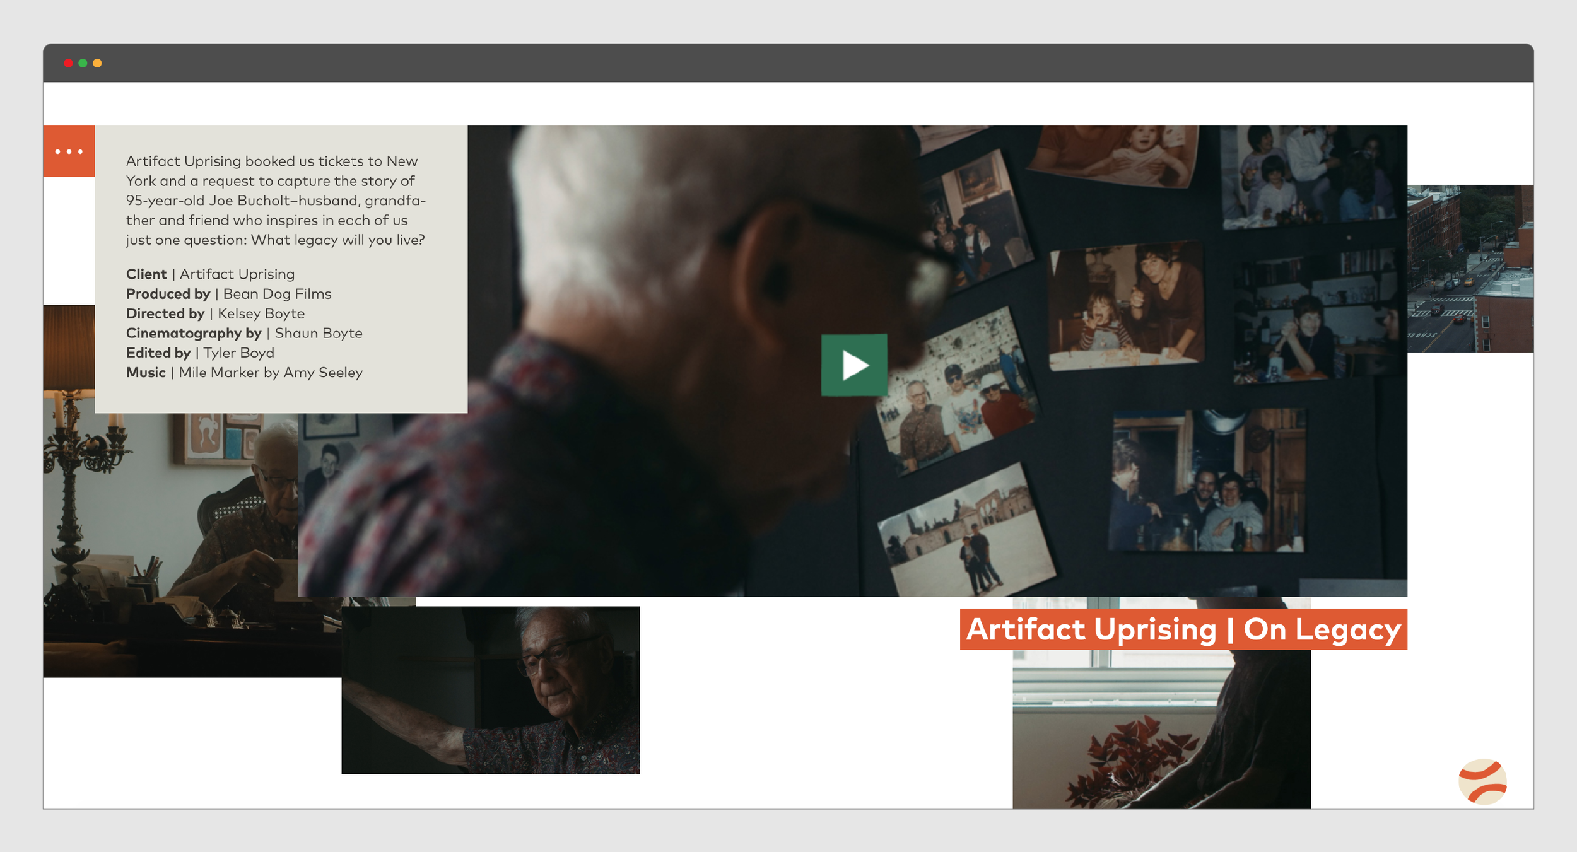Select 'Cinematography by | Shaun Boyte' line
This screenshot has height=852, width=1577.
244,333
